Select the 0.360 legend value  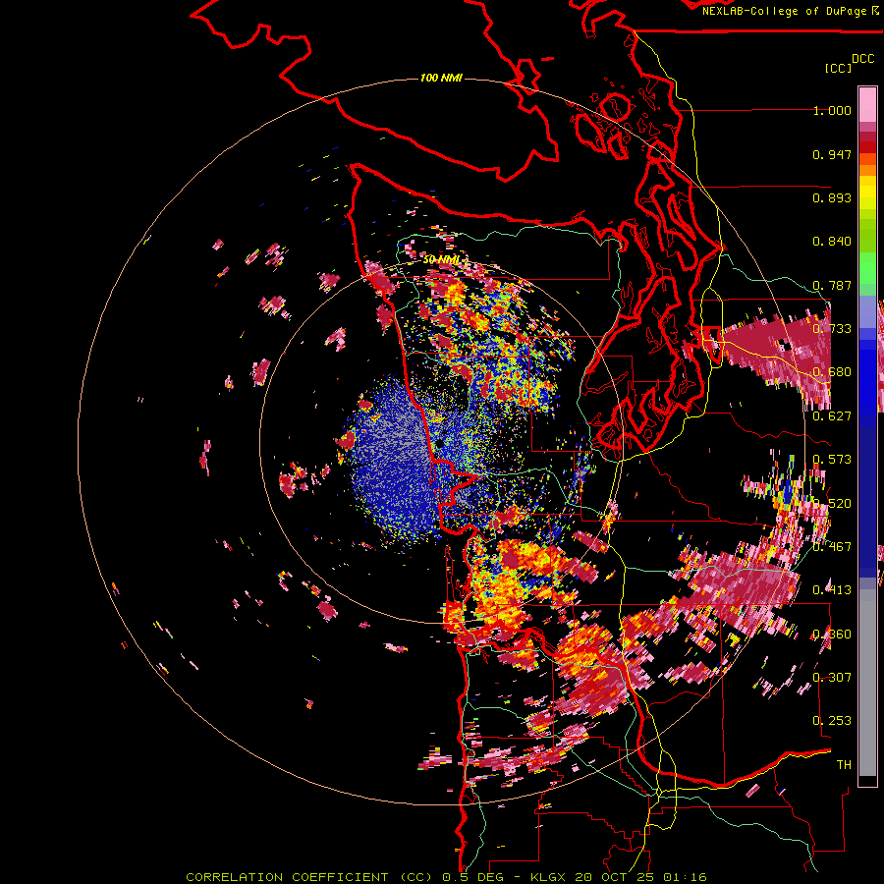(x=832, y=635)
